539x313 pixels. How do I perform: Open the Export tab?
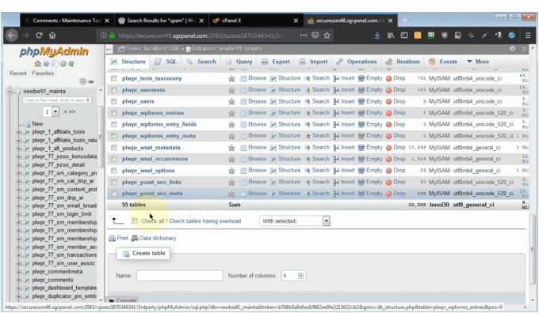point(276,62)
